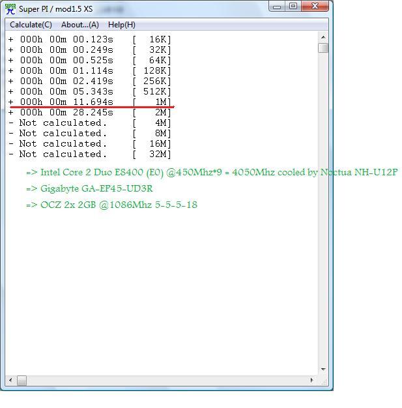Click the OCZ 2x 2GB memory text
This screenshot has width=402, height=408.
[x=111, y=205]
